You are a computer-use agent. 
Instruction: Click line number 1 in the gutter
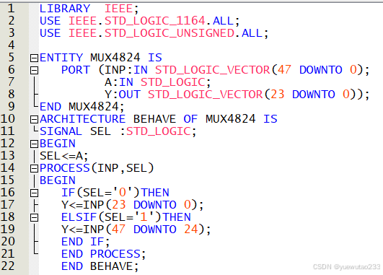point(11,9)
